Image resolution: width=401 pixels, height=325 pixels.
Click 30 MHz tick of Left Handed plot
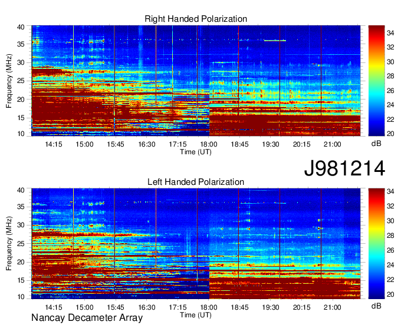(x=21, y=225)
